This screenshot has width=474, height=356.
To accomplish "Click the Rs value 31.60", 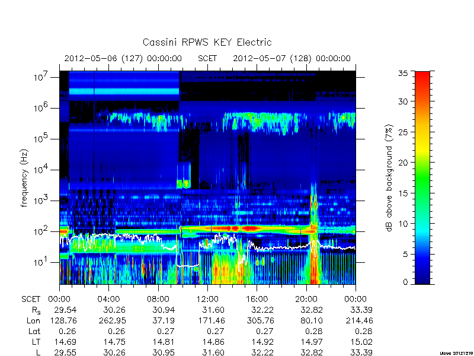I will (x=213, y=310).
